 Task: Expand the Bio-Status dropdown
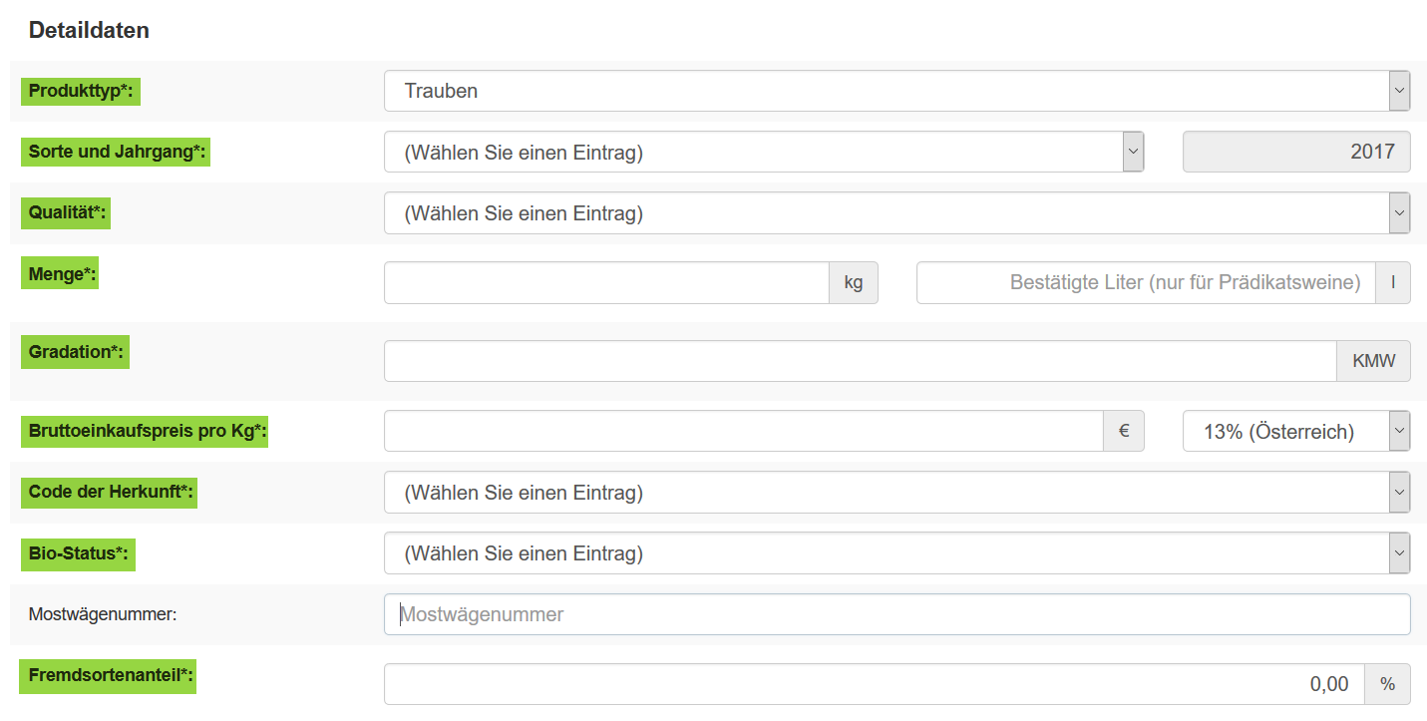click(895, 552)
